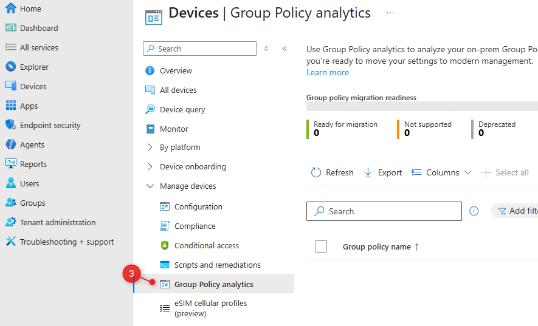The width and height of the screenshot is (538, 326).
Task: Click the Device query icon
Action: click(150, 109)
